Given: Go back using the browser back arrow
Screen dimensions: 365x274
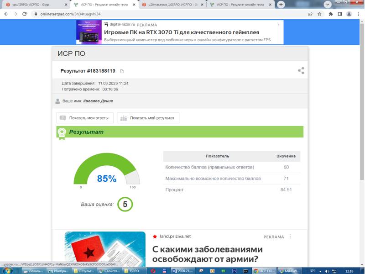Looking at the screenshot, I should pos(6,14).
